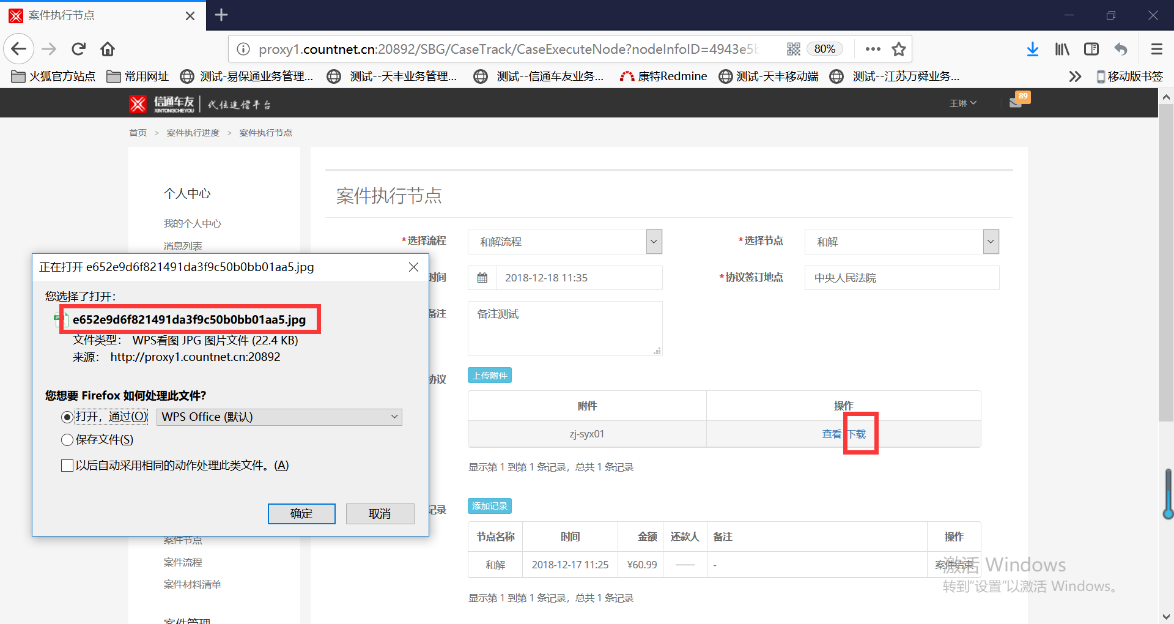This screenshot has height=624, width=1174.
Task: Click the page scrollbar down arrow
Action: point(1166,617)
